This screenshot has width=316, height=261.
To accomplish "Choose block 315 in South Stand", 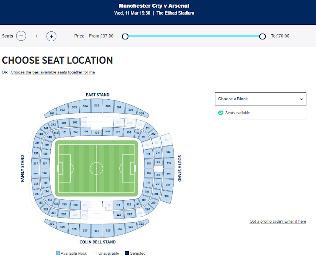I will (168, 163).
